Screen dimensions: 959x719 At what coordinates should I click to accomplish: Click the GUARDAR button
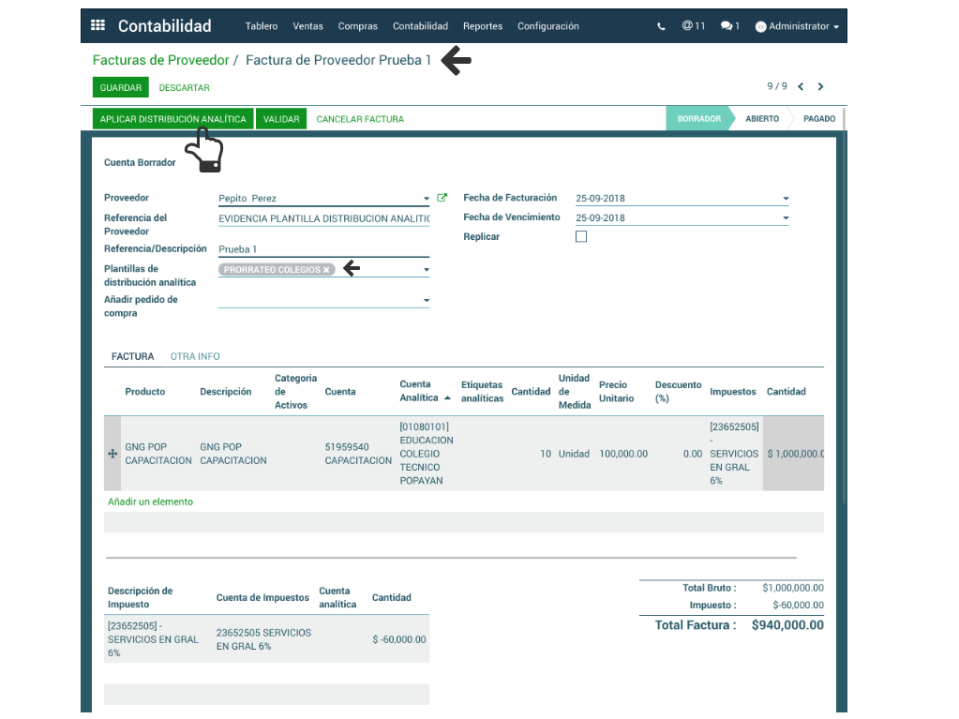point(120,88)
